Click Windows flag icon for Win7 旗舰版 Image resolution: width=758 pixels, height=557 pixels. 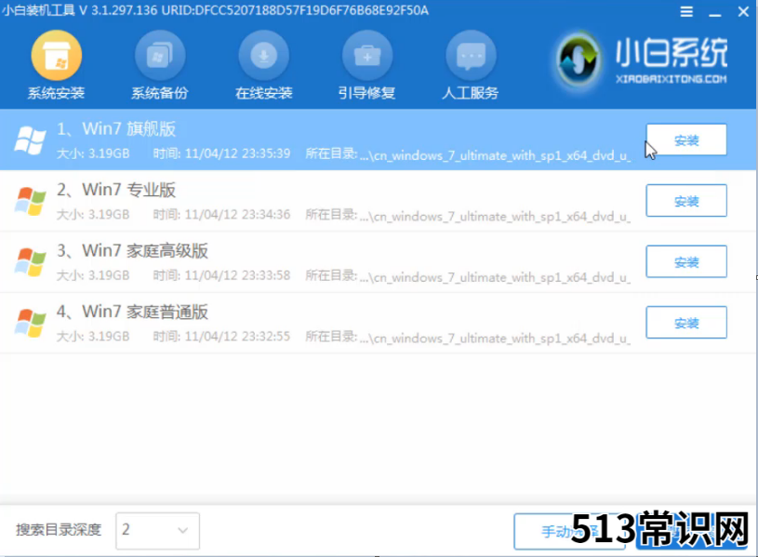(x=31, y=139)
